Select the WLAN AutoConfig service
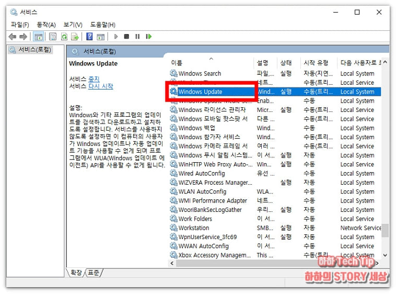Viewport: 396px width, 294px height. pyautogui.click(x=275, y=192)
